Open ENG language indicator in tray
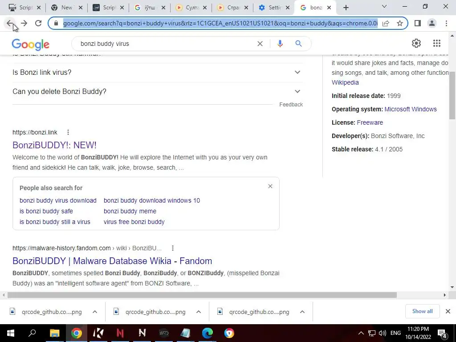 [x=395, y=333]
